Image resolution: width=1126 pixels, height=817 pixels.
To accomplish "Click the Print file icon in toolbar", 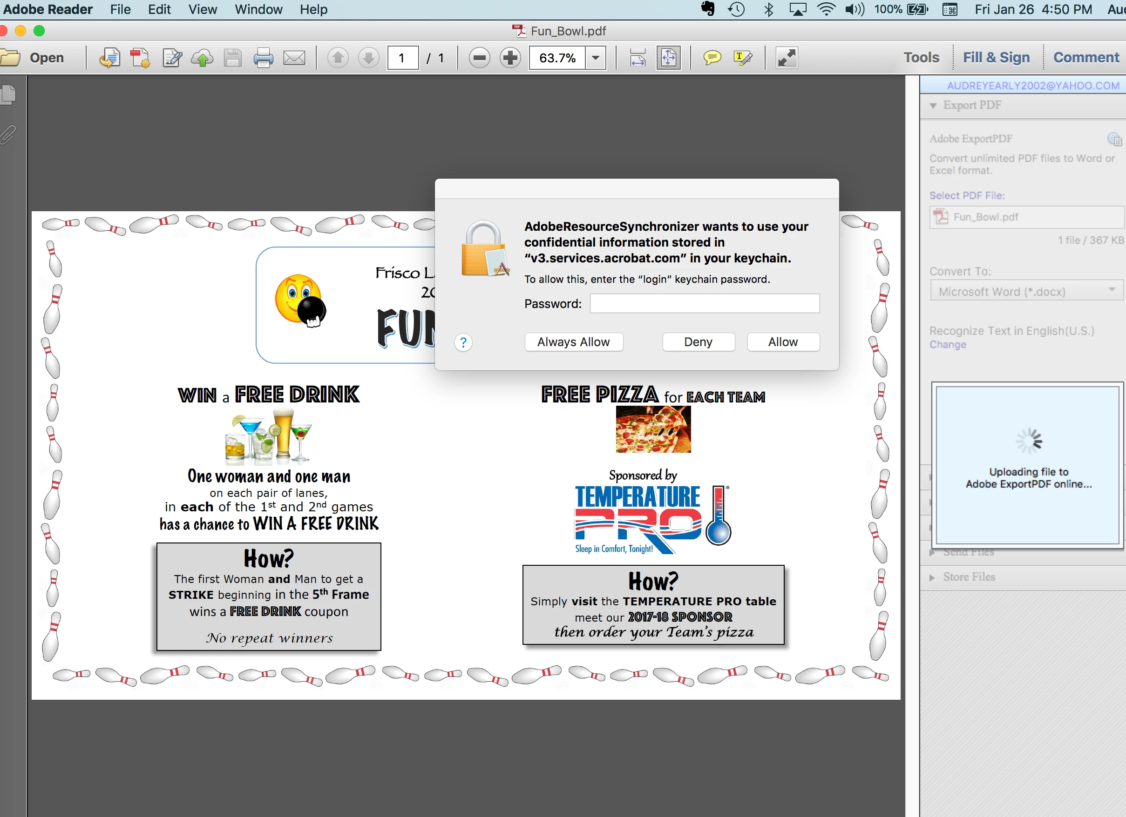I will tap(263, 58).
